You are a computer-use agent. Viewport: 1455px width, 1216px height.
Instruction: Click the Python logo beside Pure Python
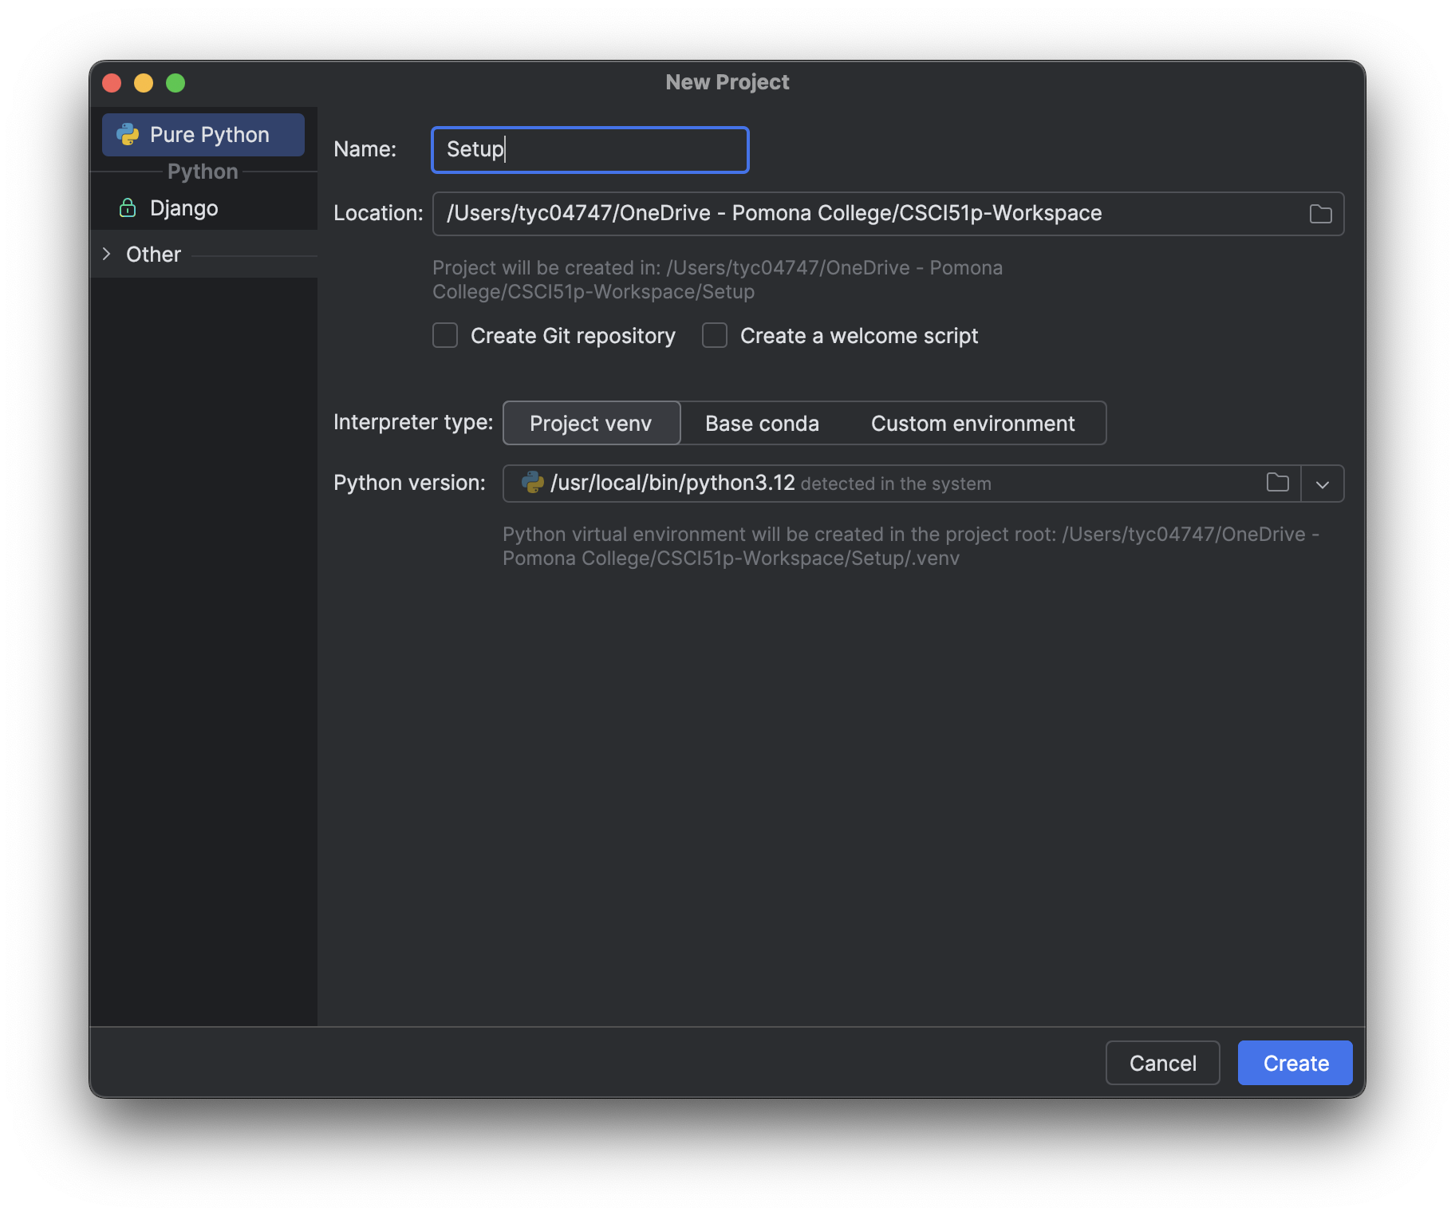(128, 134)
